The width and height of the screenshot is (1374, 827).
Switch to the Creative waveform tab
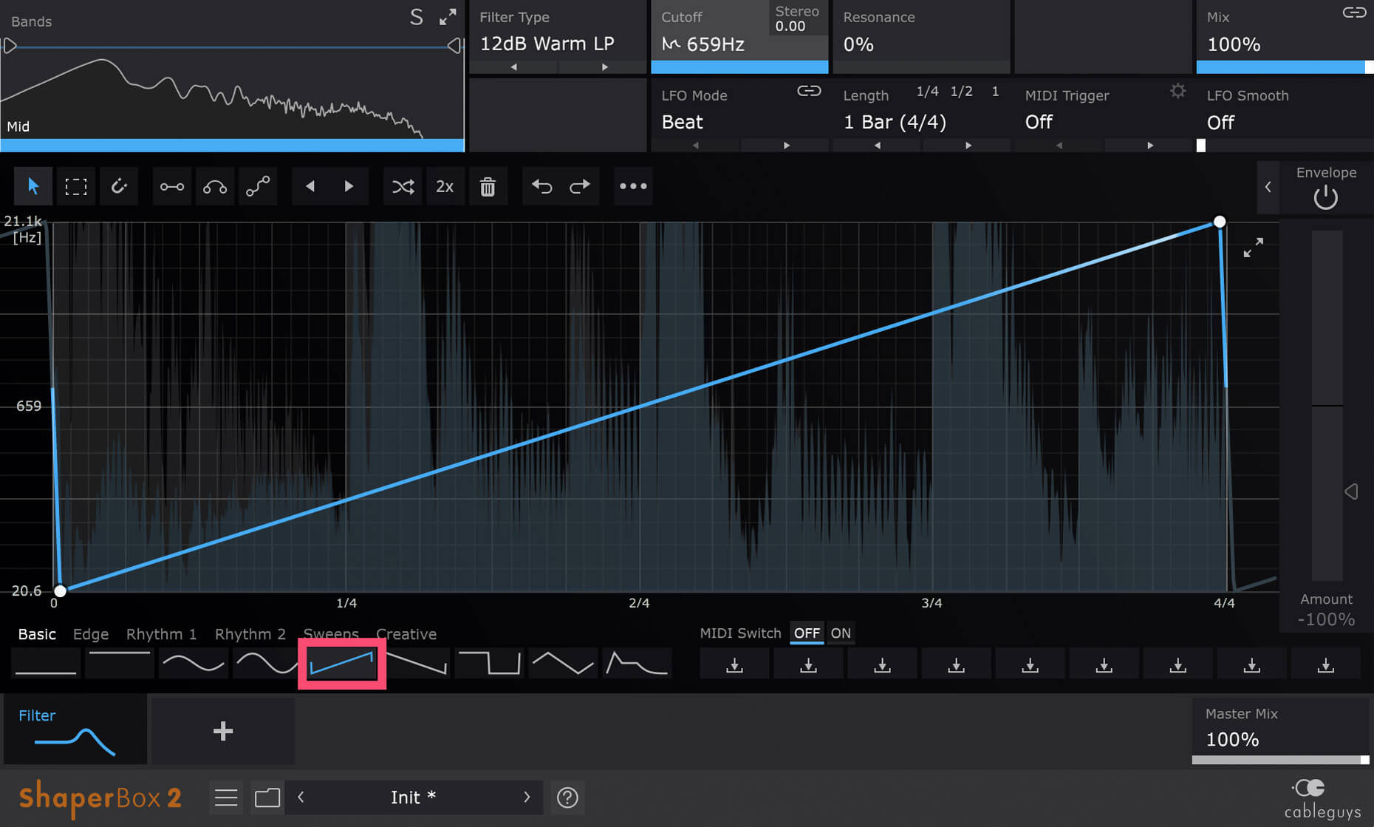(x=406, y=634)
